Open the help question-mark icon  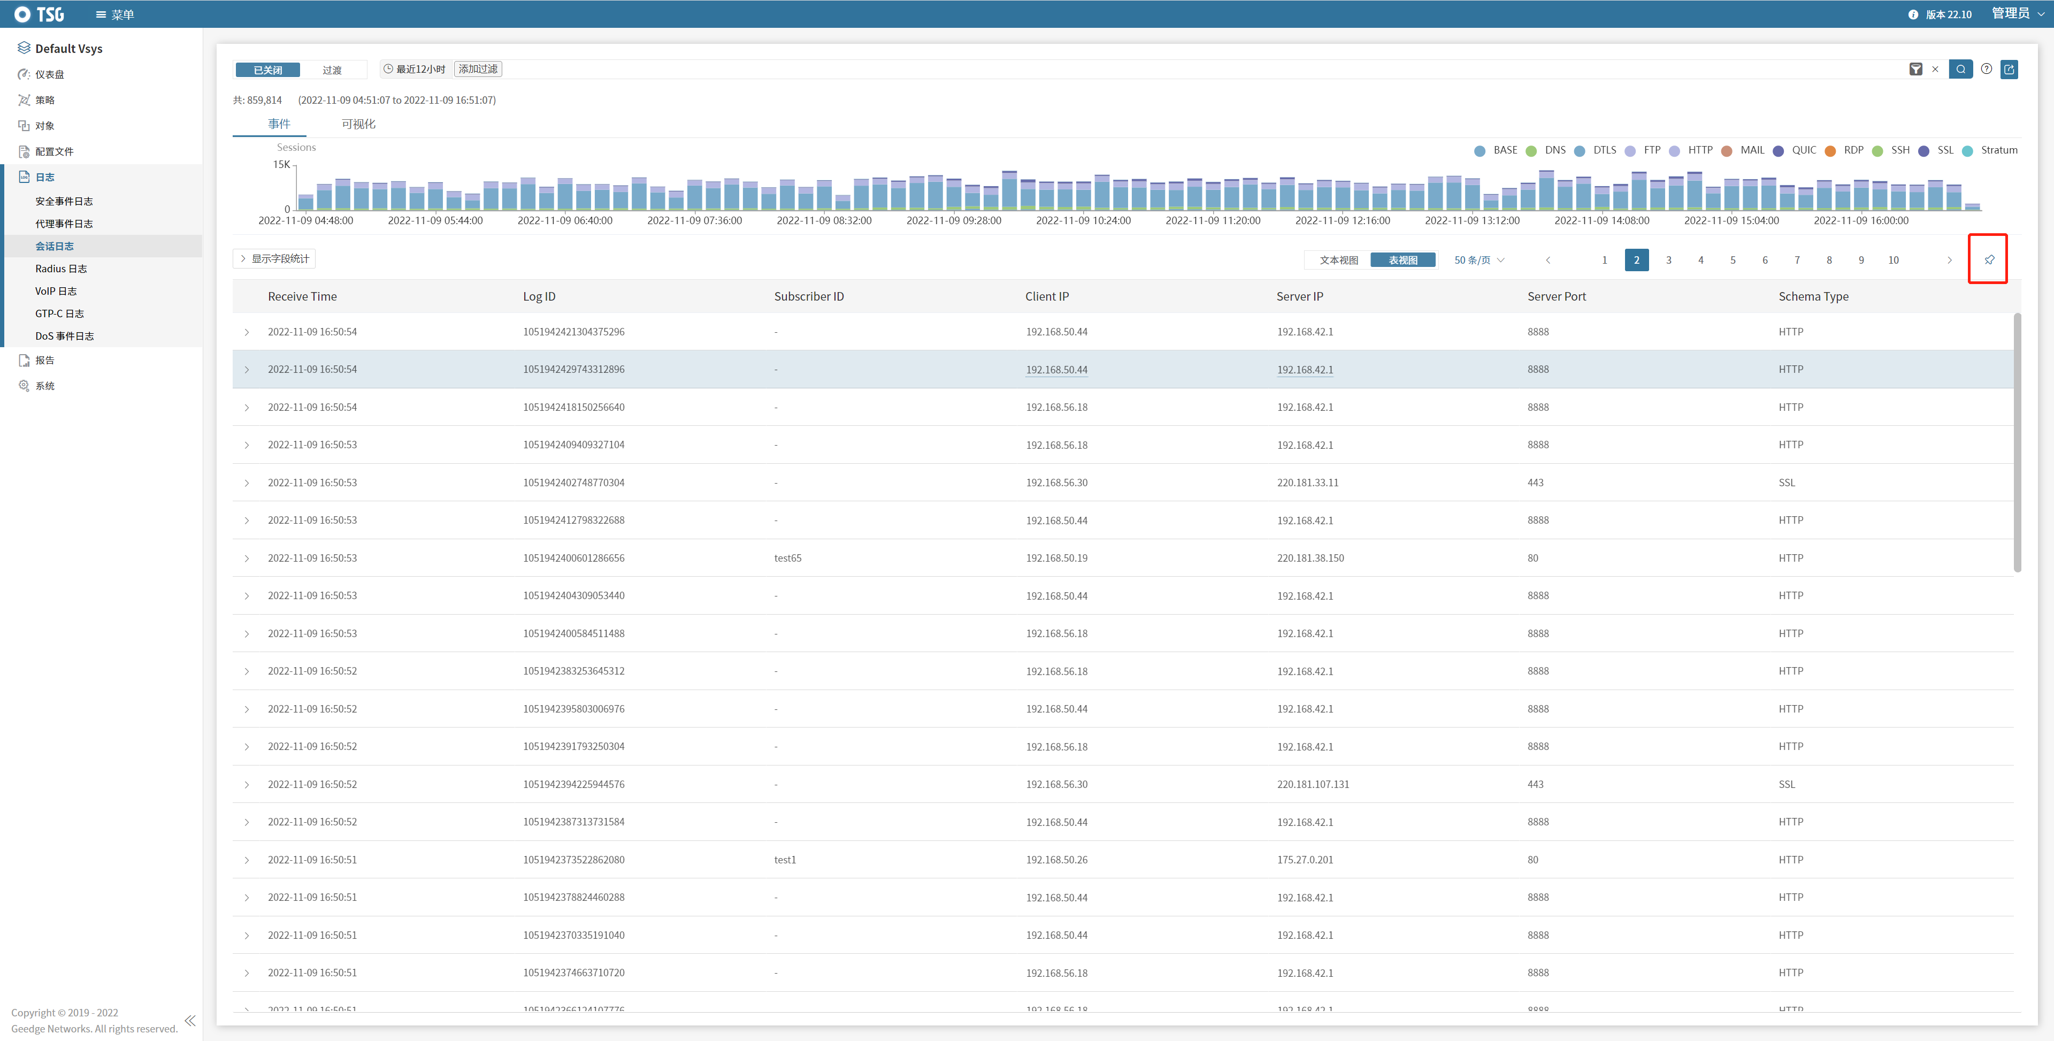coord(1986,70)
